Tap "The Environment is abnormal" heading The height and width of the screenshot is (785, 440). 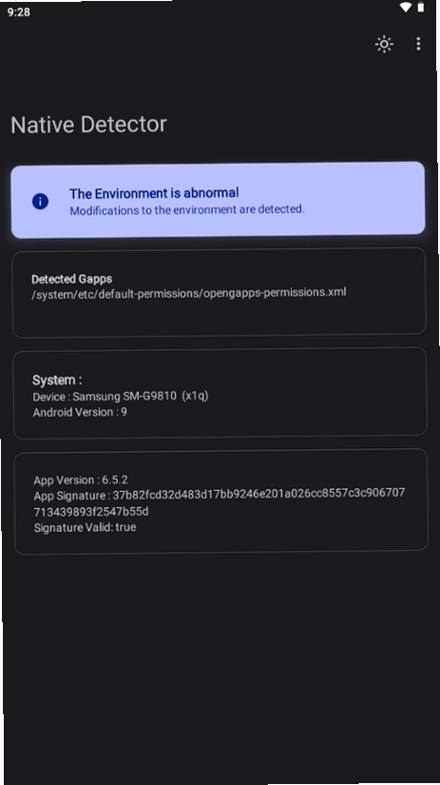154,193
